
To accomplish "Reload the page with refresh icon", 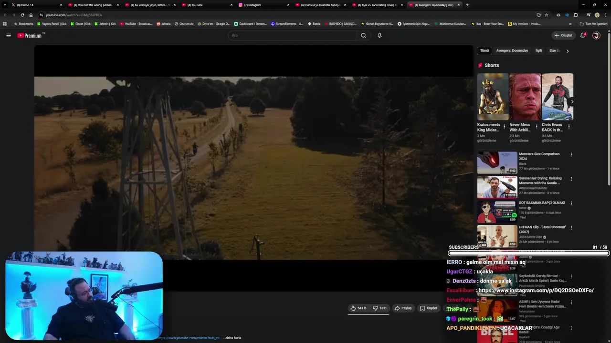I will coord(22,15).
